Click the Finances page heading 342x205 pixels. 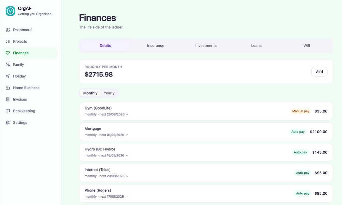(98, 18)
